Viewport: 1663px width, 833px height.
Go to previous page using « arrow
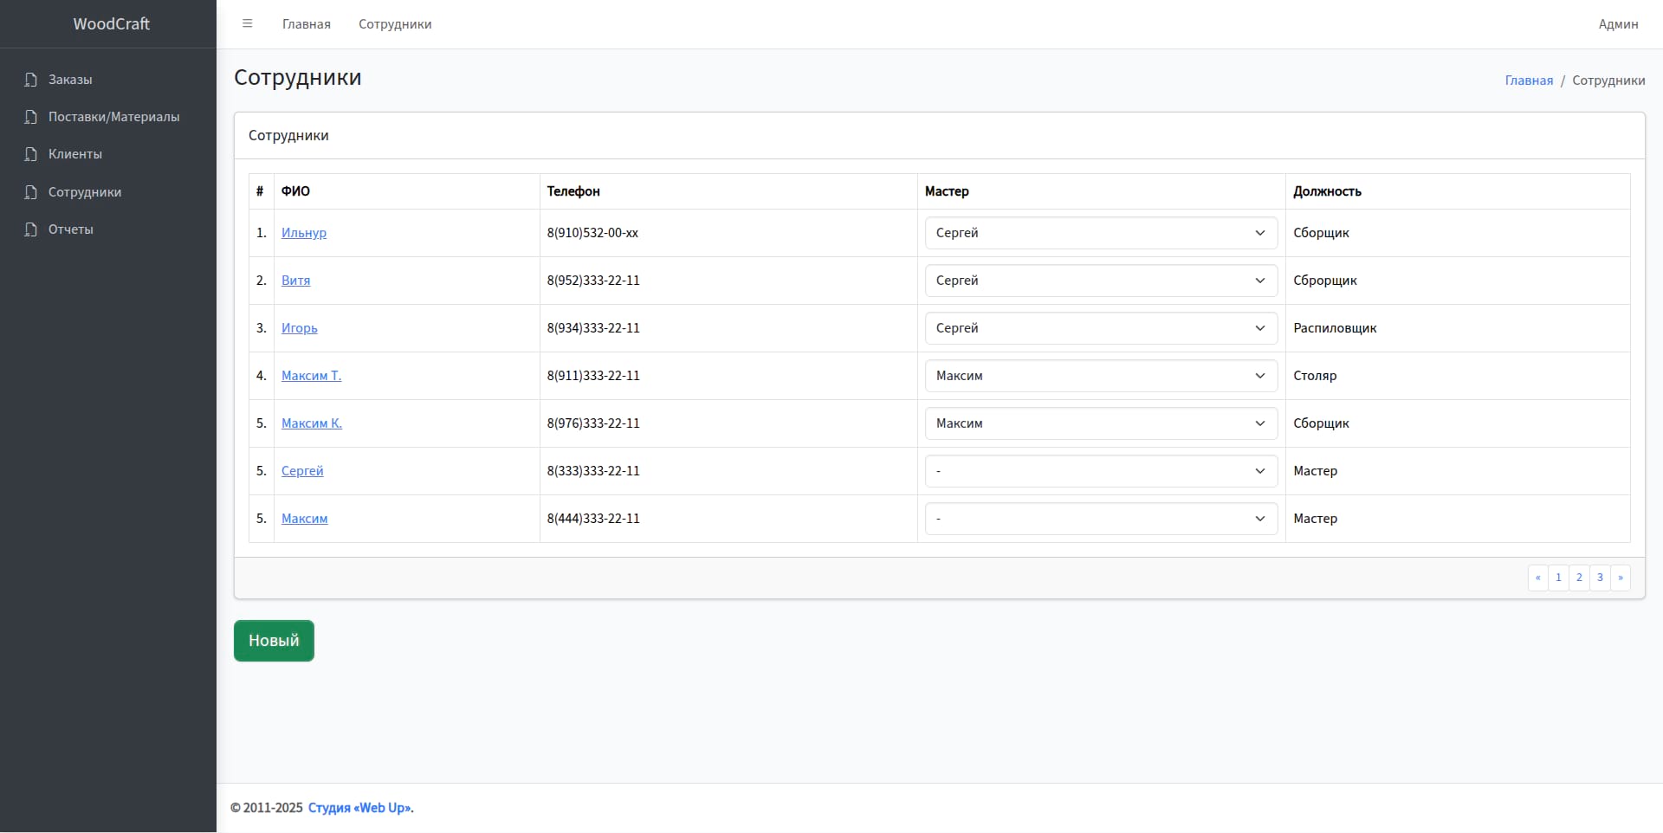(1537, 578)
